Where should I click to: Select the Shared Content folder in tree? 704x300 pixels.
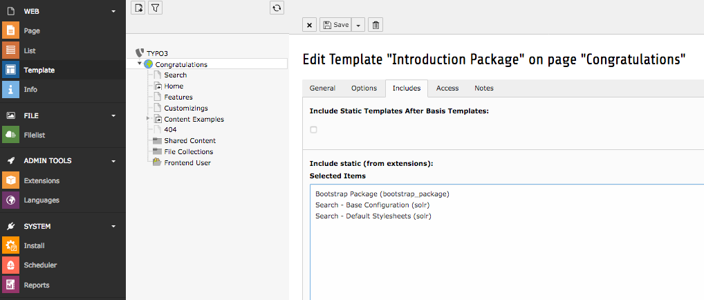point(189,140)
